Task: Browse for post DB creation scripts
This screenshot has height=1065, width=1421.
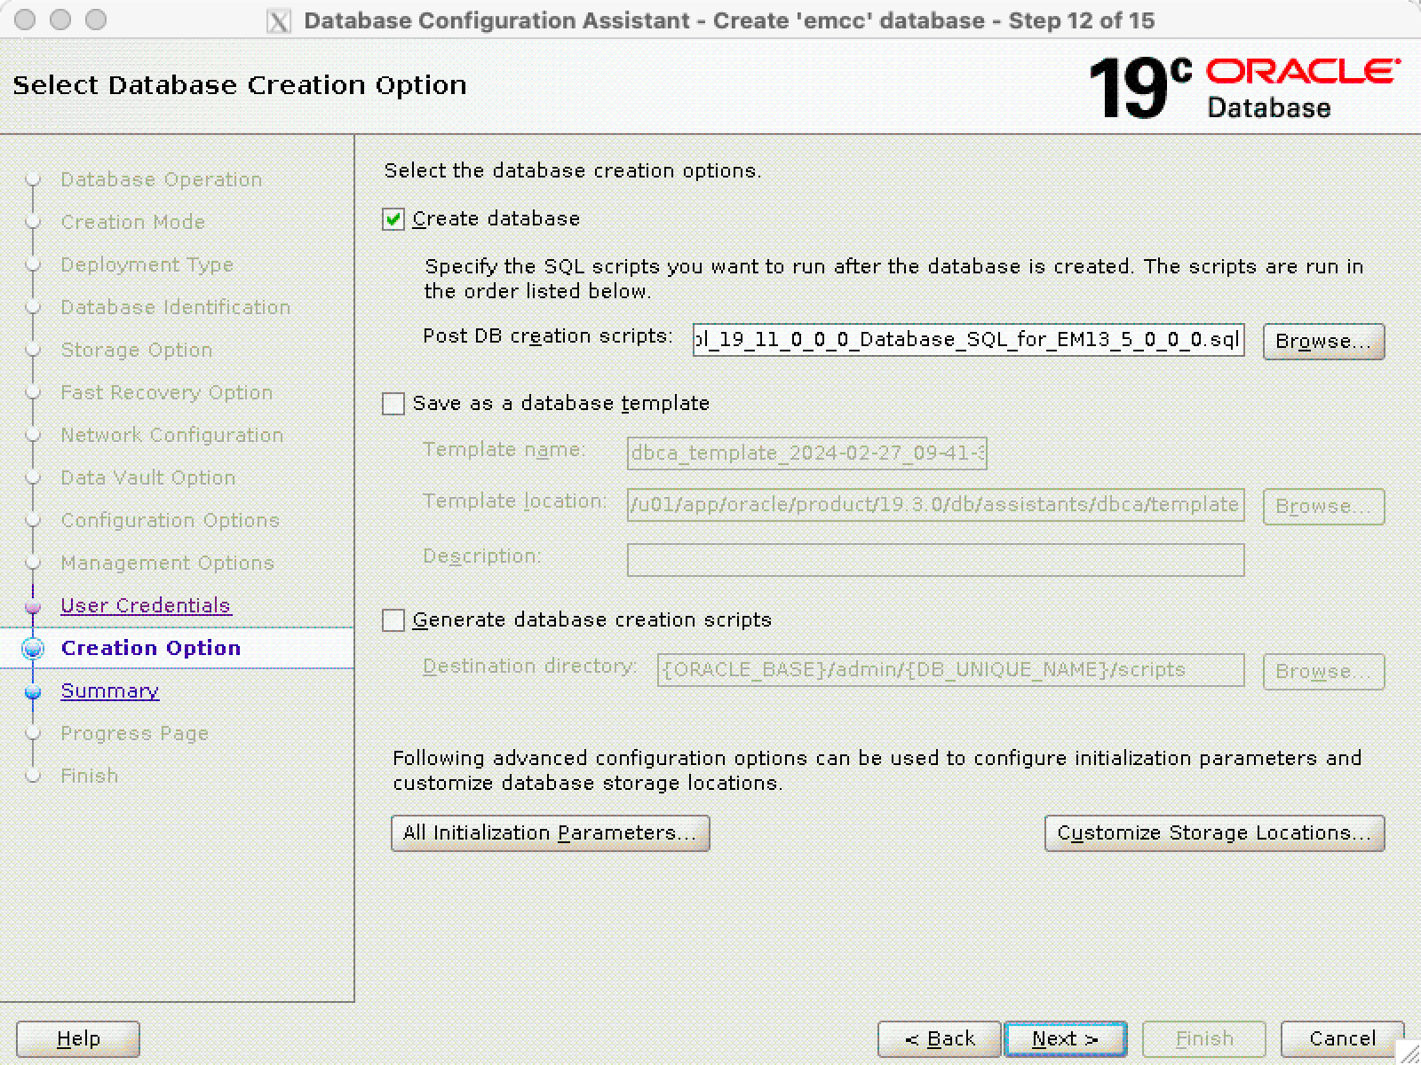Action: [1322, 341]
